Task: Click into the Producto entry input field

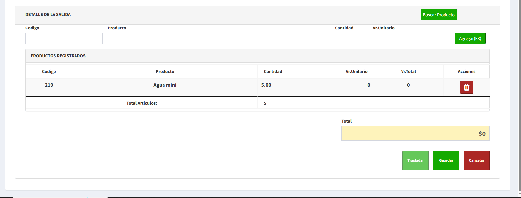Action: [x=218, y=38]
